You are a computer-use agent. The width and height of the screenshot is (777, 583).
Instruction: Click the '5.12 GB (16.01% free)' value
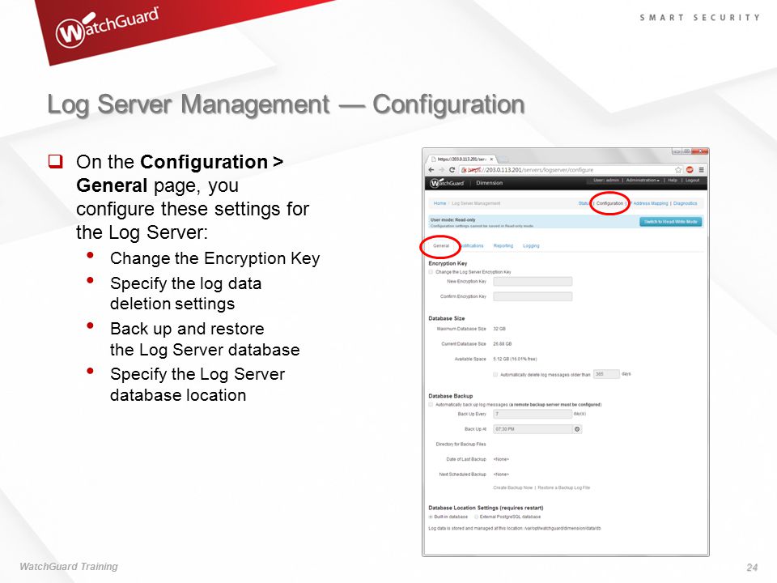pyautogui.click(x=515, y=359)
